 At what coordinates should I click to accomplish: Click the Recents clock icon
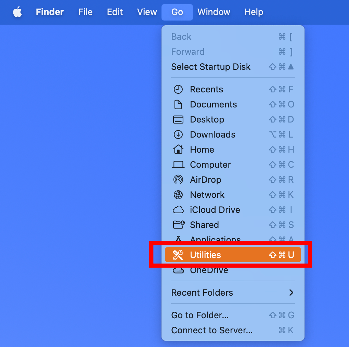click(178, 89)
